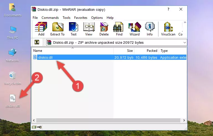
Task: Click the key password icon in status bar
Action: 39,127
